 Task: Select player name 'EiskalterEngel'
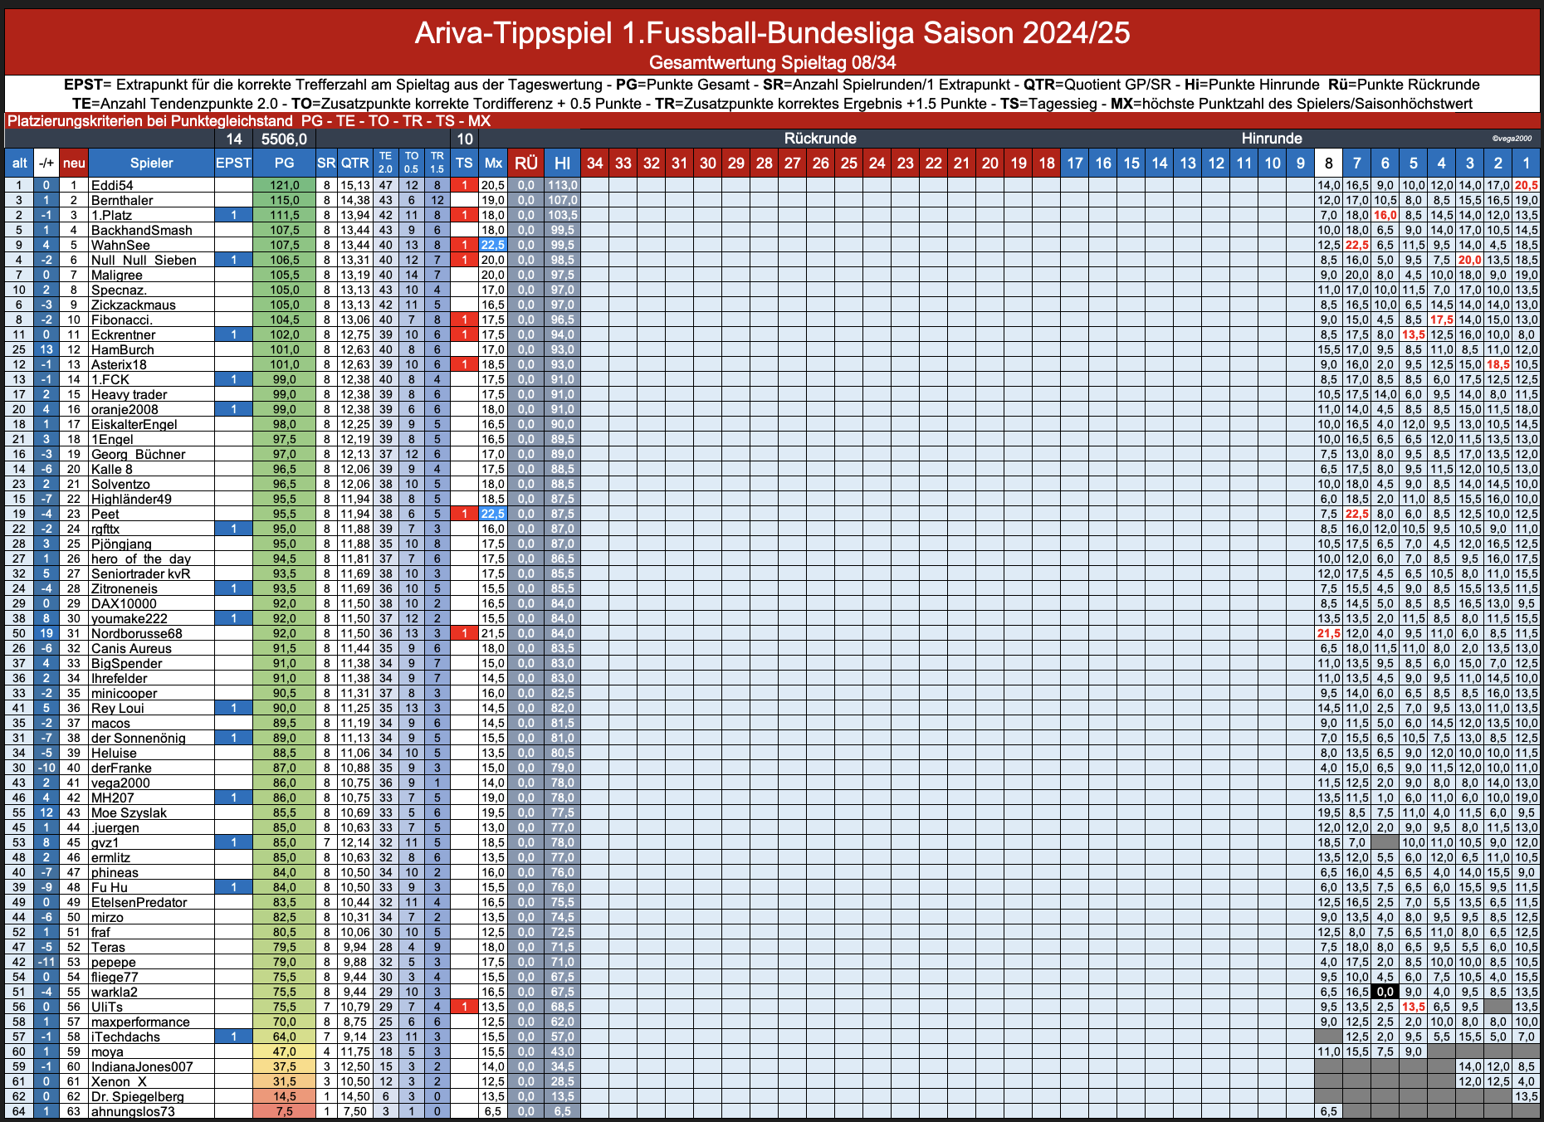pyautogui.click(x=134, y=424)
